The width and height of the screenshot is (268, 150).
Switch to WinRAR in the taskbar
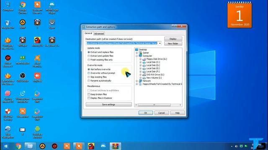[x=116, y=146]
